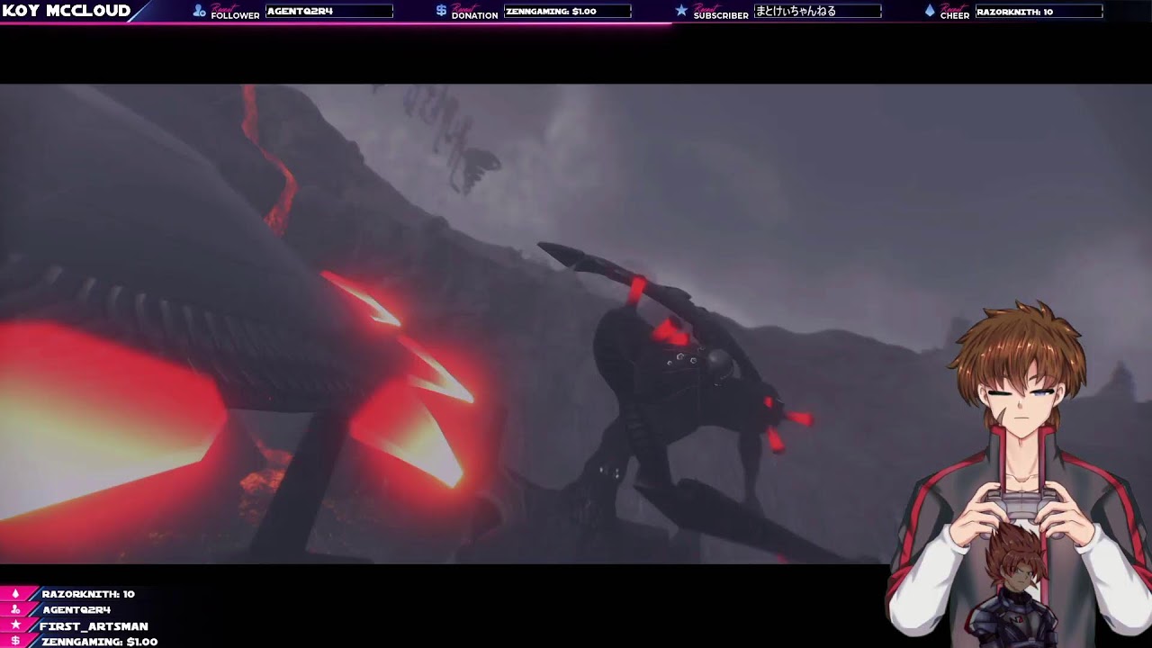Click the CHEER label in top bar
Viewport: 1152px width, 648px height.
point(954,15)
